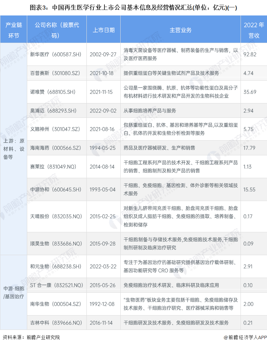Click business text starting 消毒灭菌设备等医疗器械
The height and width of the screenshot is (345, 267).
click(181, 54)
